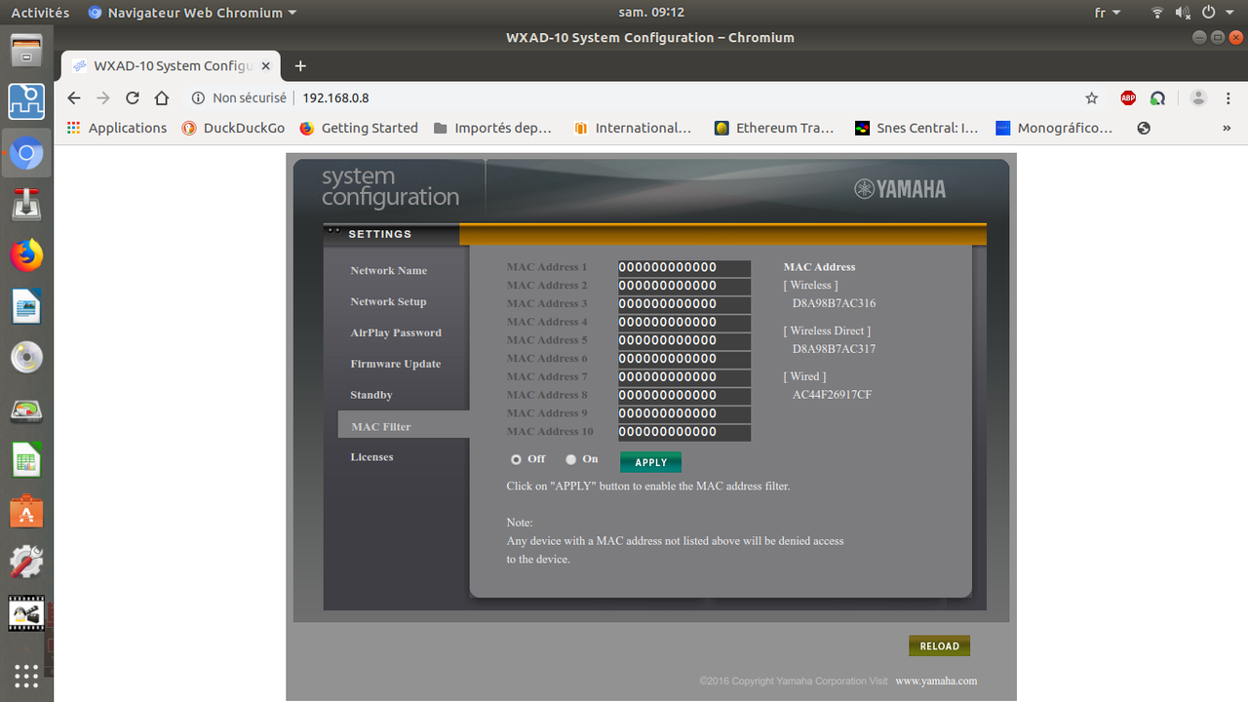Click the RELOAD button
This screenshot has height=702, width=1248.
[x=939, y=645]
